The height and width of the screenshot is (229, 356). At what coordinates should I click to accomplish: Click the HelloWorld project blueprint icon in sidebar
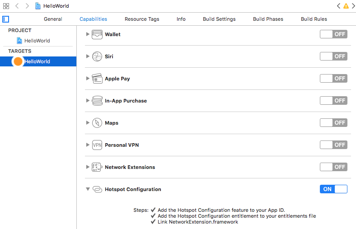pyautogui.click(x=19, y=41)
